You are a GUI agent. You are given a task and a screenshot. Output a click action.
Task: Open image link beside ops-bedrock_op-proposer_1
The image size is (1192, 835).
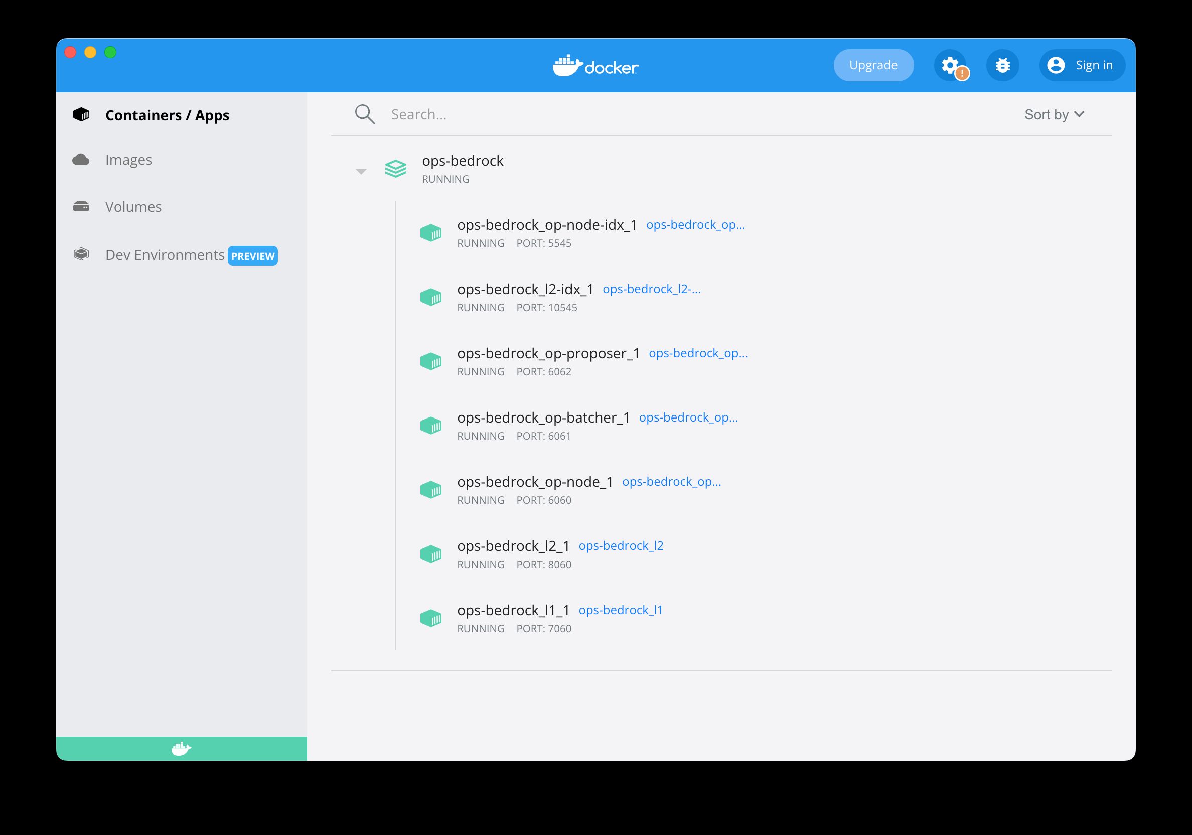click(698, 354)
